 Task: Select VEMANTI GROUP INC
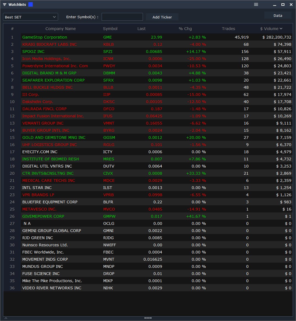43,123
